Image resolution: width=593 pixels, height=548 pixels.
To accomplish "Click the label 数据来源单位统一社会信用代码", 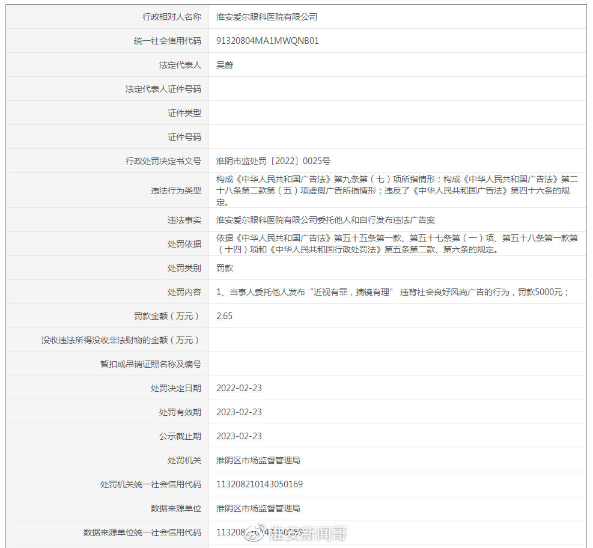I will click(x=142, y=532).
